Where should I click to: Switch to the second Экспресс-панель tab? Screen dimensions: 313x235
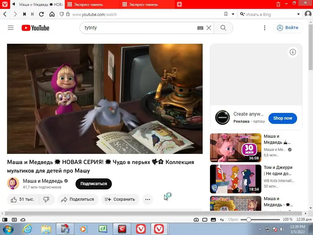click(148, 4)
